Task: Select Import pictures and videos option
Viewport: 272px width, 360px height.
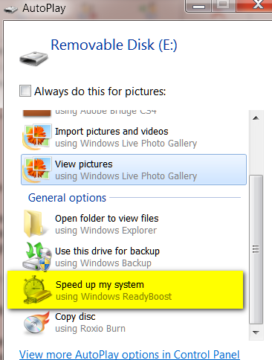Action: pos(134,137)
